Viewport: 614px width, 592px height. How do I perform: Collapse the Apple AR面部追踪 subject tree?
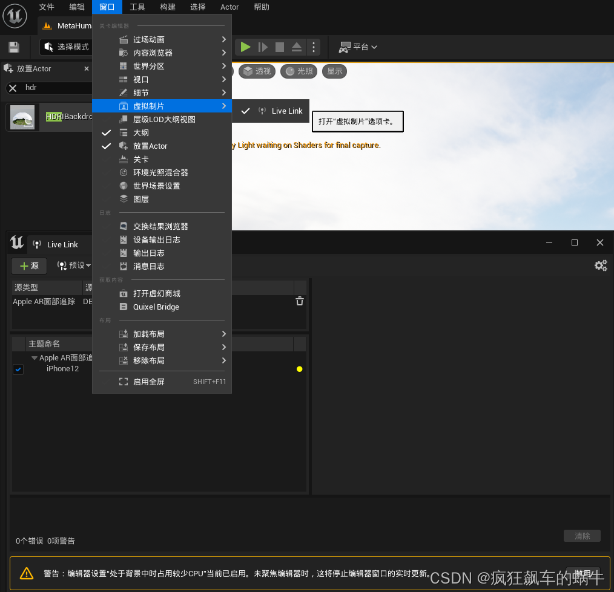pos(35,357)
